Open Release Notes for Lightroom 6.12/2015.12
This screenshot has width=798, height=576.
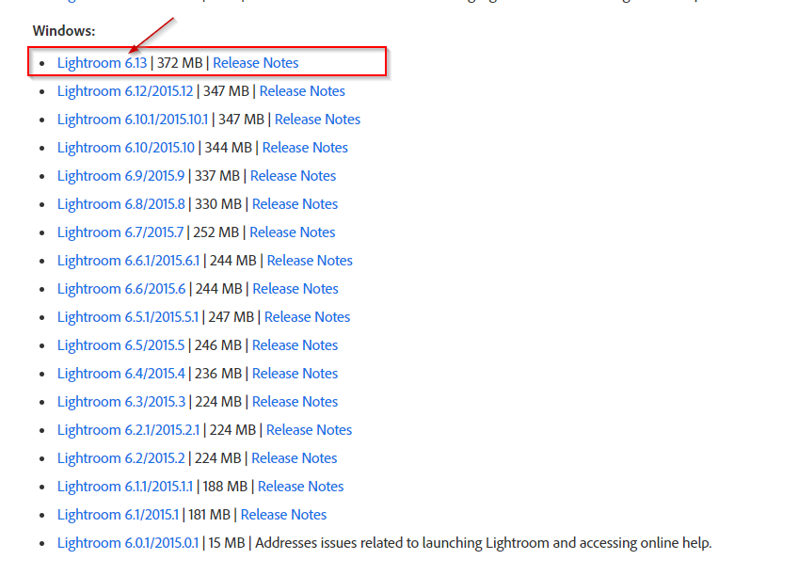click(x=302, y=91)
